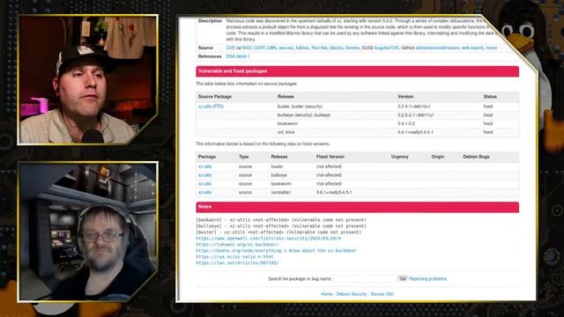Image resolution: width=564 pixels, height=317 pixels.
Task: Click the '[bookworm] - xz-utils <not-affected>' note line
Action: point(281,220)
